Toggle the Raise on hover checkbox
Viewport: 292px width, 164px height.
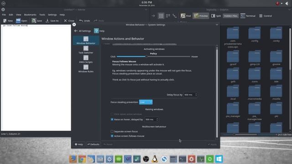(112, 119)
